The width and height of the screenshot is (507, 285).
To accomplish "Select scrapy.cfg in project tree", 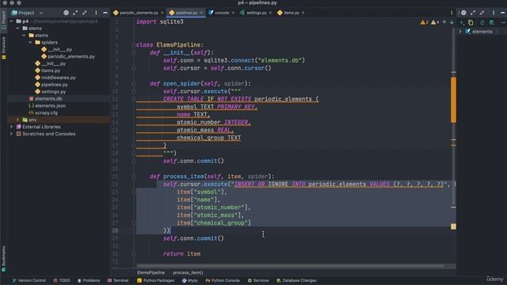I will [43, 112].
